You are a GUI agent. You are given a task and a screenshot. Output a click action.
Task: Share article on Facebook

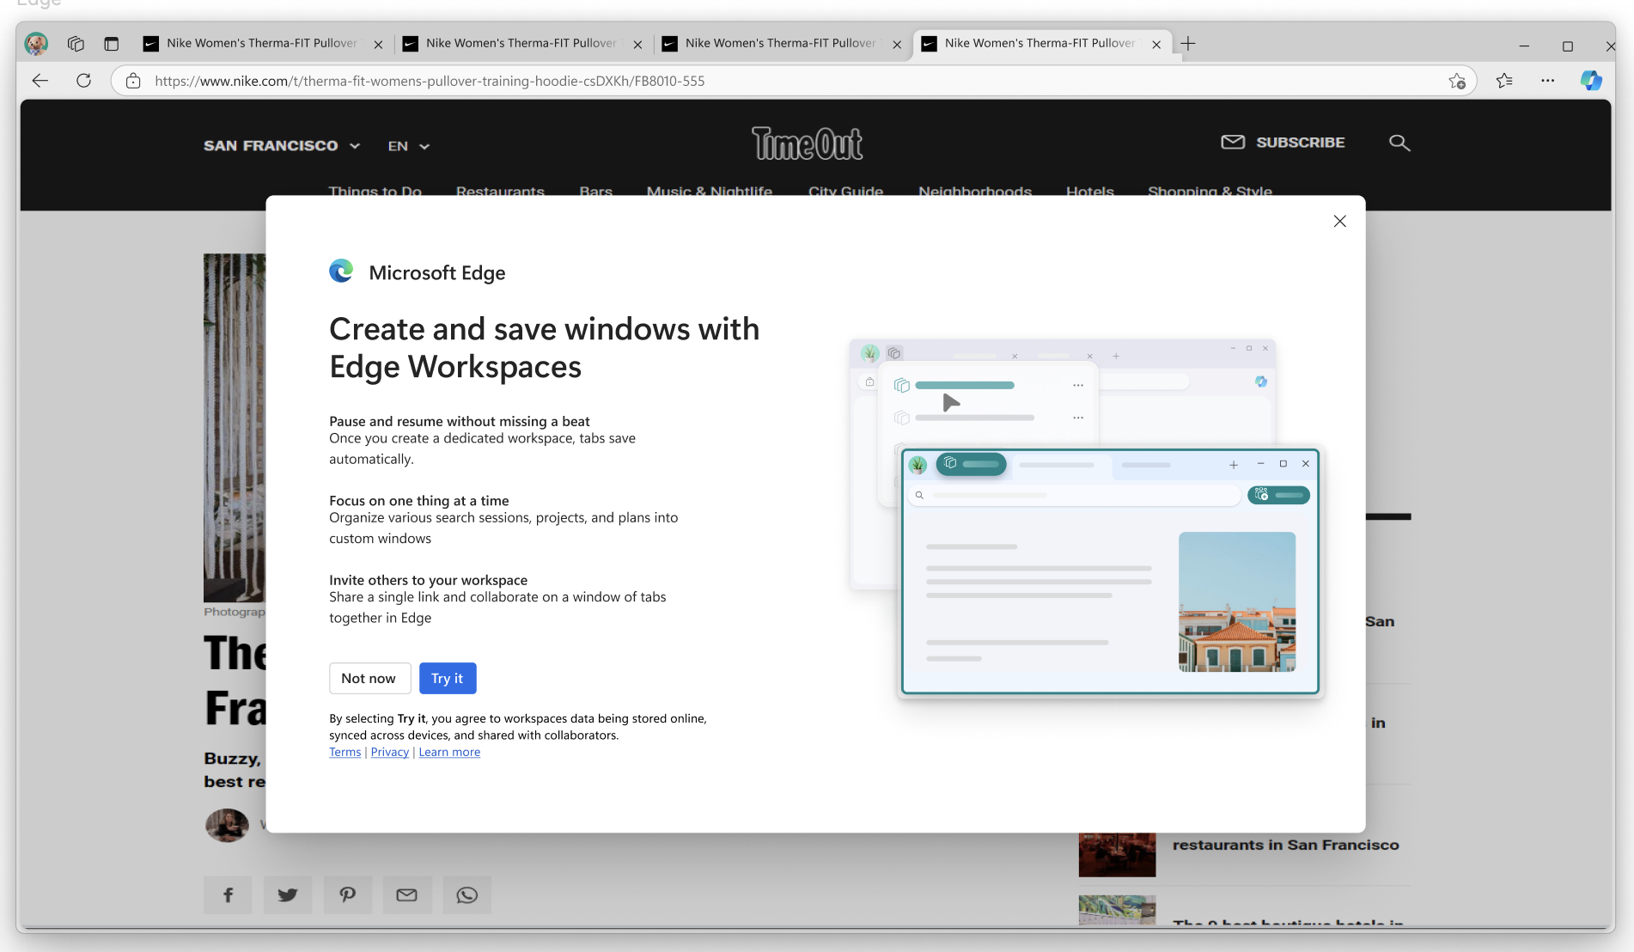point(228,895)
